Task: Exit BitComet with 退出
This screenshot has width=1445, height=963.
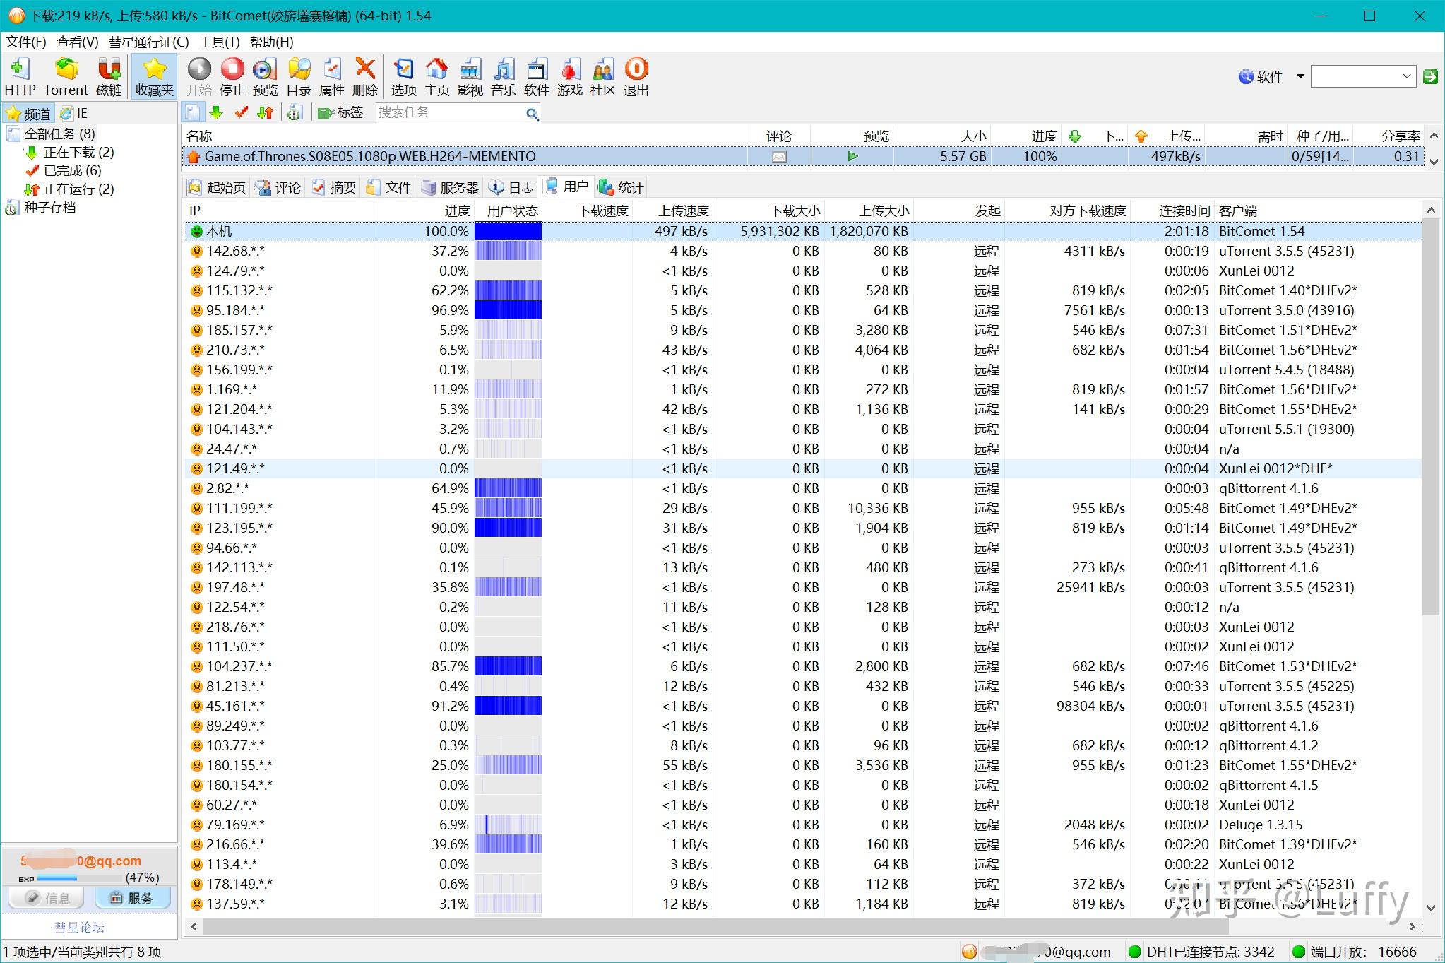Action: click(636, 76)
